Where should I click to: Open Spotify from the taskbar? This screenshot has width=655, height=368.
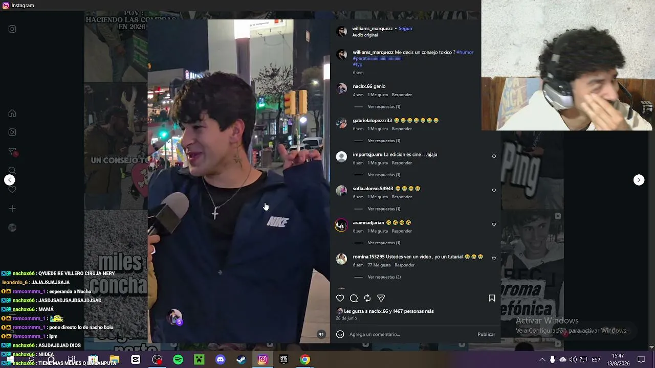pos(178,360)
